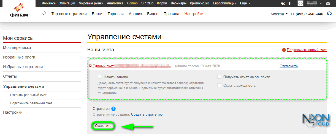The width and height of the screenshot is (336, 134).
Task: Open Финансы in the top bar
Action: [49, 3]
